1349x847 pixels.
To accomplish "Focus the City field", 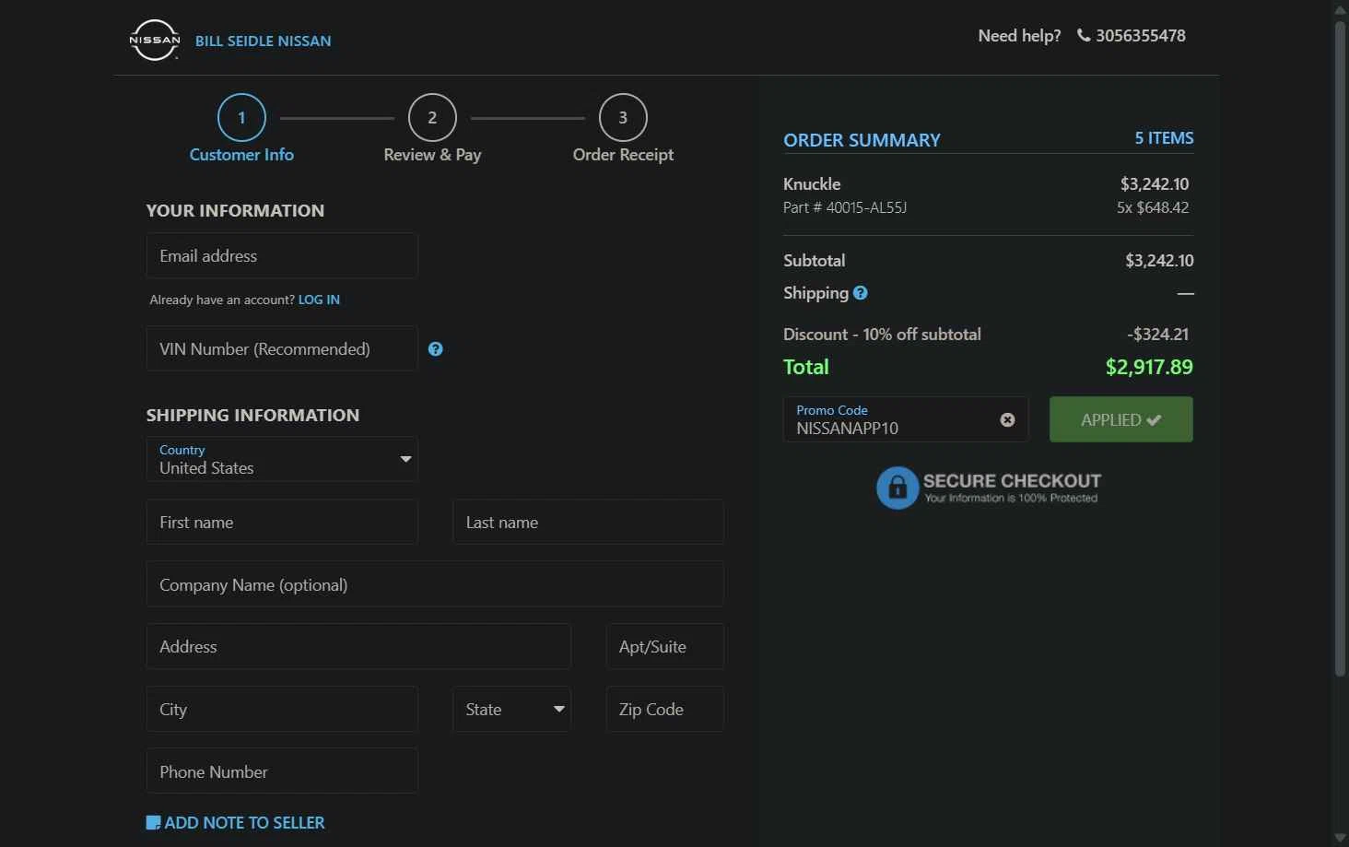I will pyautogui.click(x=282, y=710).
